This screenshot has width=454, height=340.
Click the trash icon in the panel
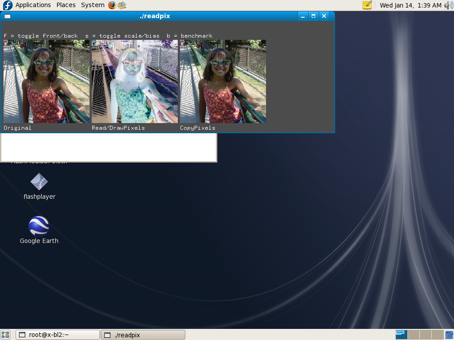[x=449, y=335]
